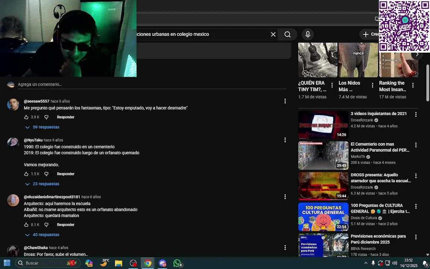Image resolution: width=430 pixels, height=269 pixels.
Task: Like the @NyuTaku comment
Action: 27,174
